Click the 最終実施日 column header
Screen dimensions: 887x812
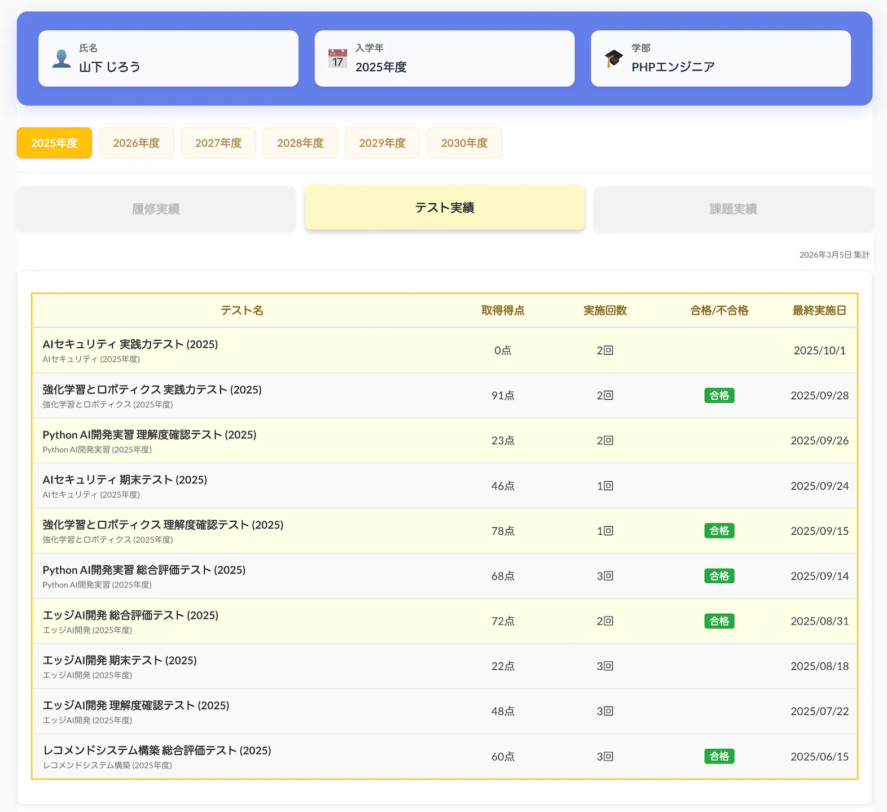(x=819, y=310)
